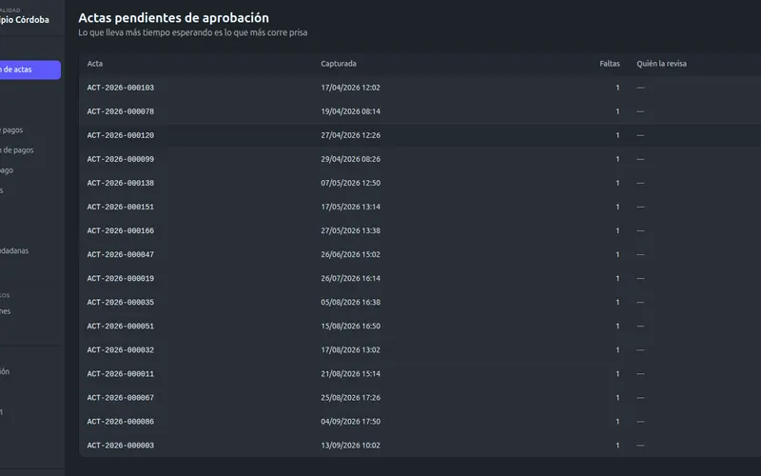761x476 pixels.
Task: Click capture date 26/06/2026 15:02
Action: (x=350, y=254)
